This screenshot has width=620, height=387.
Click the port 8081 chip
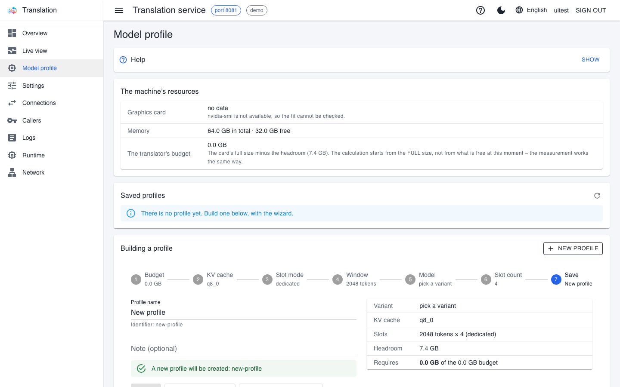tap(226, 10)
